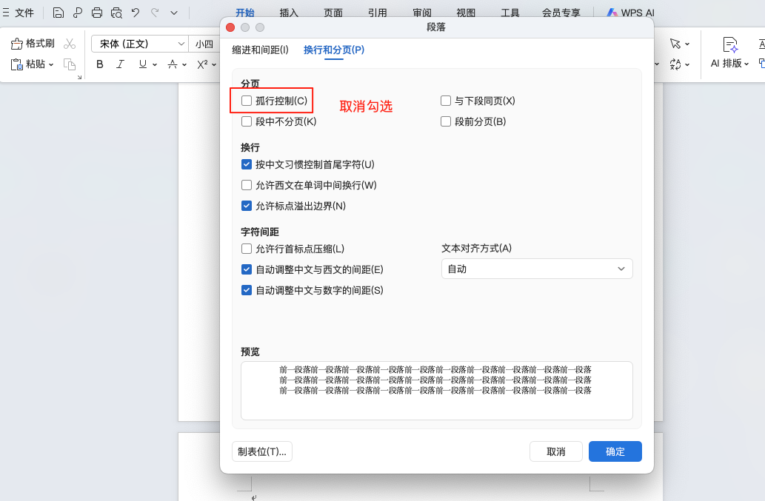Click the Print Preview icon
The width and height of the screenshot is (765, 501).
116,13
